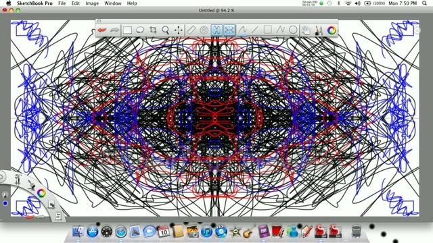Image resolution: width=433 pixels, height=243 pixels.
Task: Select the Zoom magnifier tool
Action: click(166, 30)
